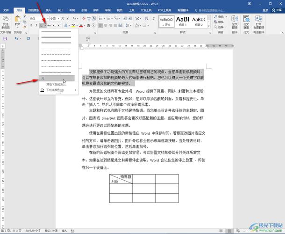Select the Format Painter brush

click(x=25, y=27)
